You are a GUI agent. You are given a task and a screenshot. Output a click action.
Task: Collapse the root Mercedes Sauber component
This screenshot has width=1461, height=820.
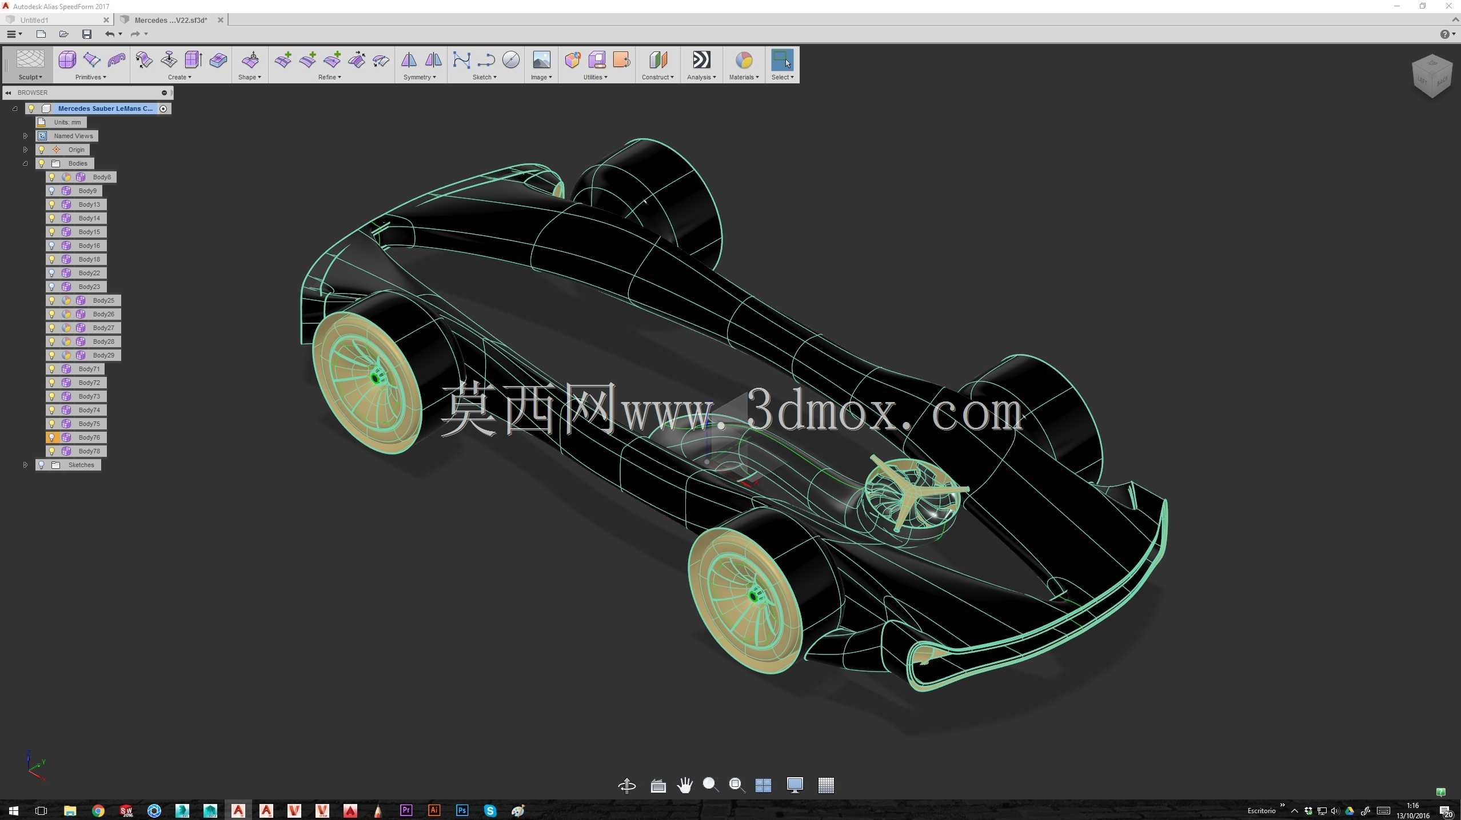click(15, 108)
